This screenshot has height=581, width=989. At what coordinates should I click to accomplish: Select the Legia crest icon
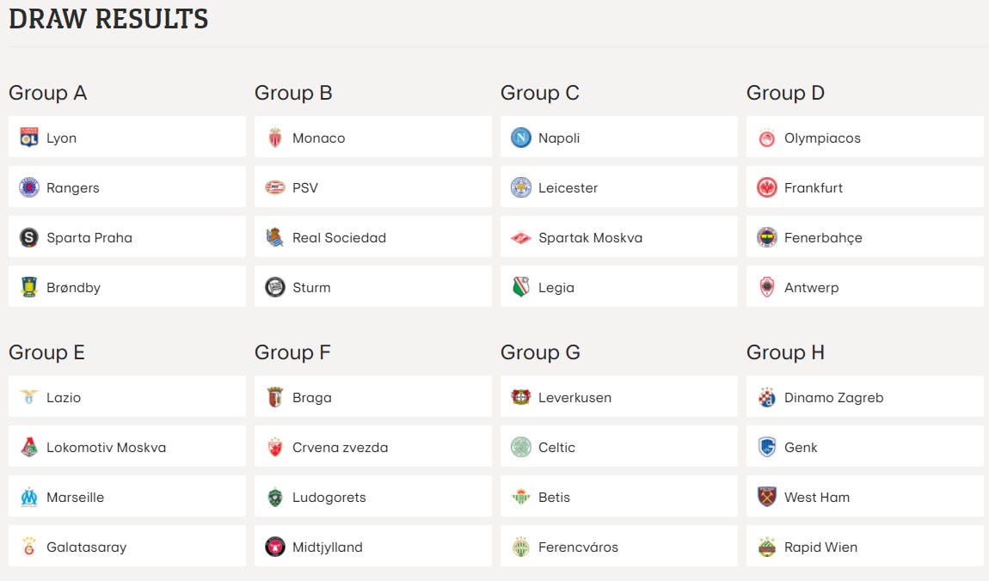521,287
